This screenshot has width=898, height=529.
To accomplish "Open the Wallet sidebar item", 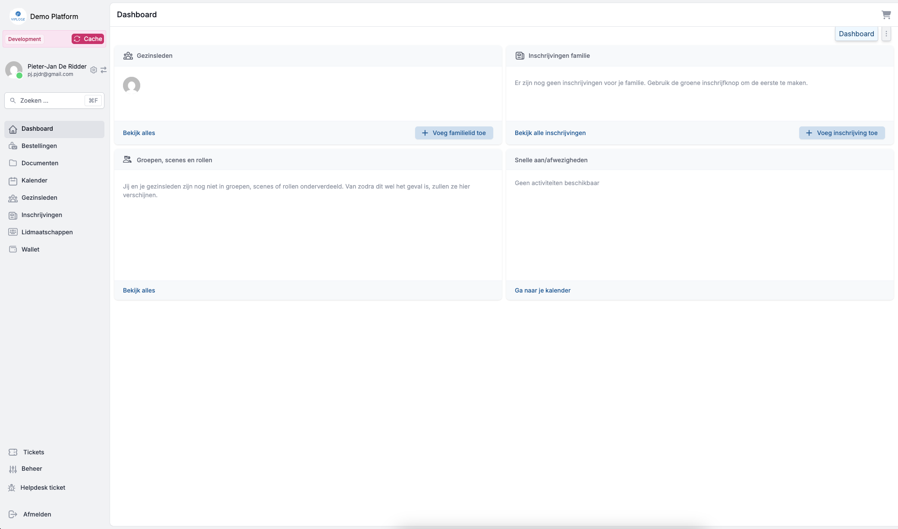I will (x=30, y=249).
